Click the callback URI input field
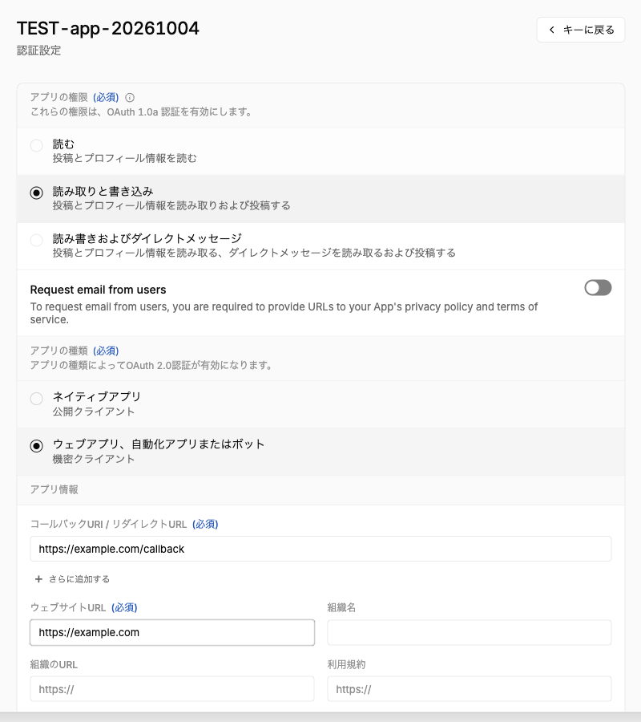 320,549
